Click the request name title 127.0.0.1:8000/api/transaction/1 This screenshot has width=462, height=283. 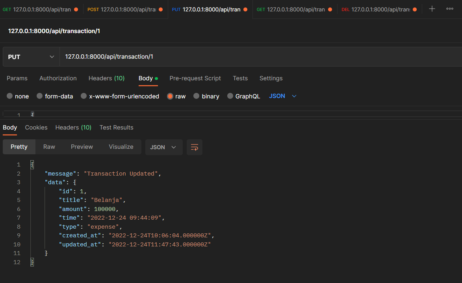(54, 31)
